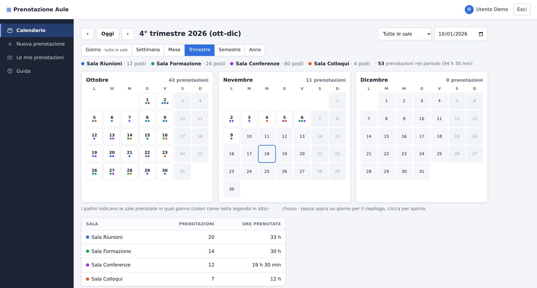
Task: Open Le mie prenotazioni page
Action: click(37, 57)
